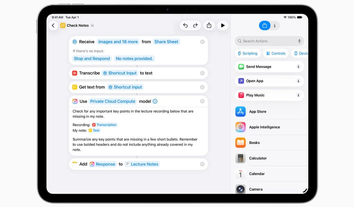Show the action library panel tab
The width and height of the screenshot is (354, 207).
(x=265, y=26)
